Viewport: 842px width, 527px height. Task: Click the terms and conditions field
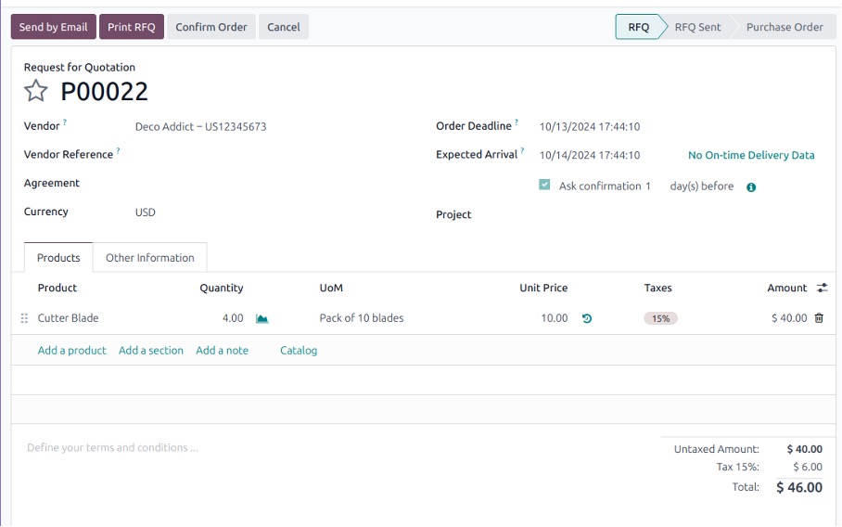112,447
